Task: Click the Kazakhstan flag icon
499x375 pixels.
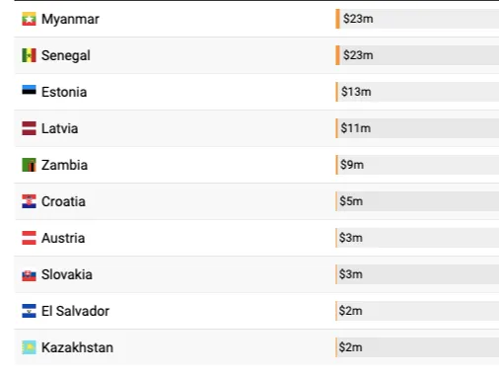Action: (29, 347)
